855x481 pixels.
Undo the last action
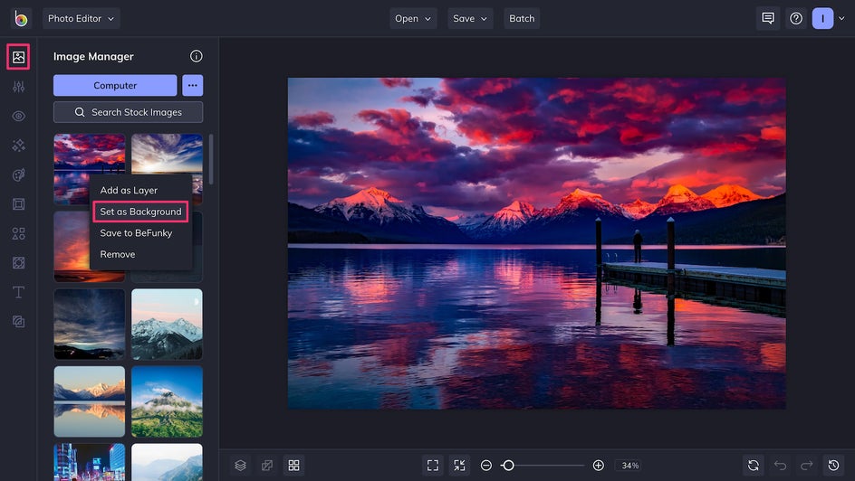781,466
